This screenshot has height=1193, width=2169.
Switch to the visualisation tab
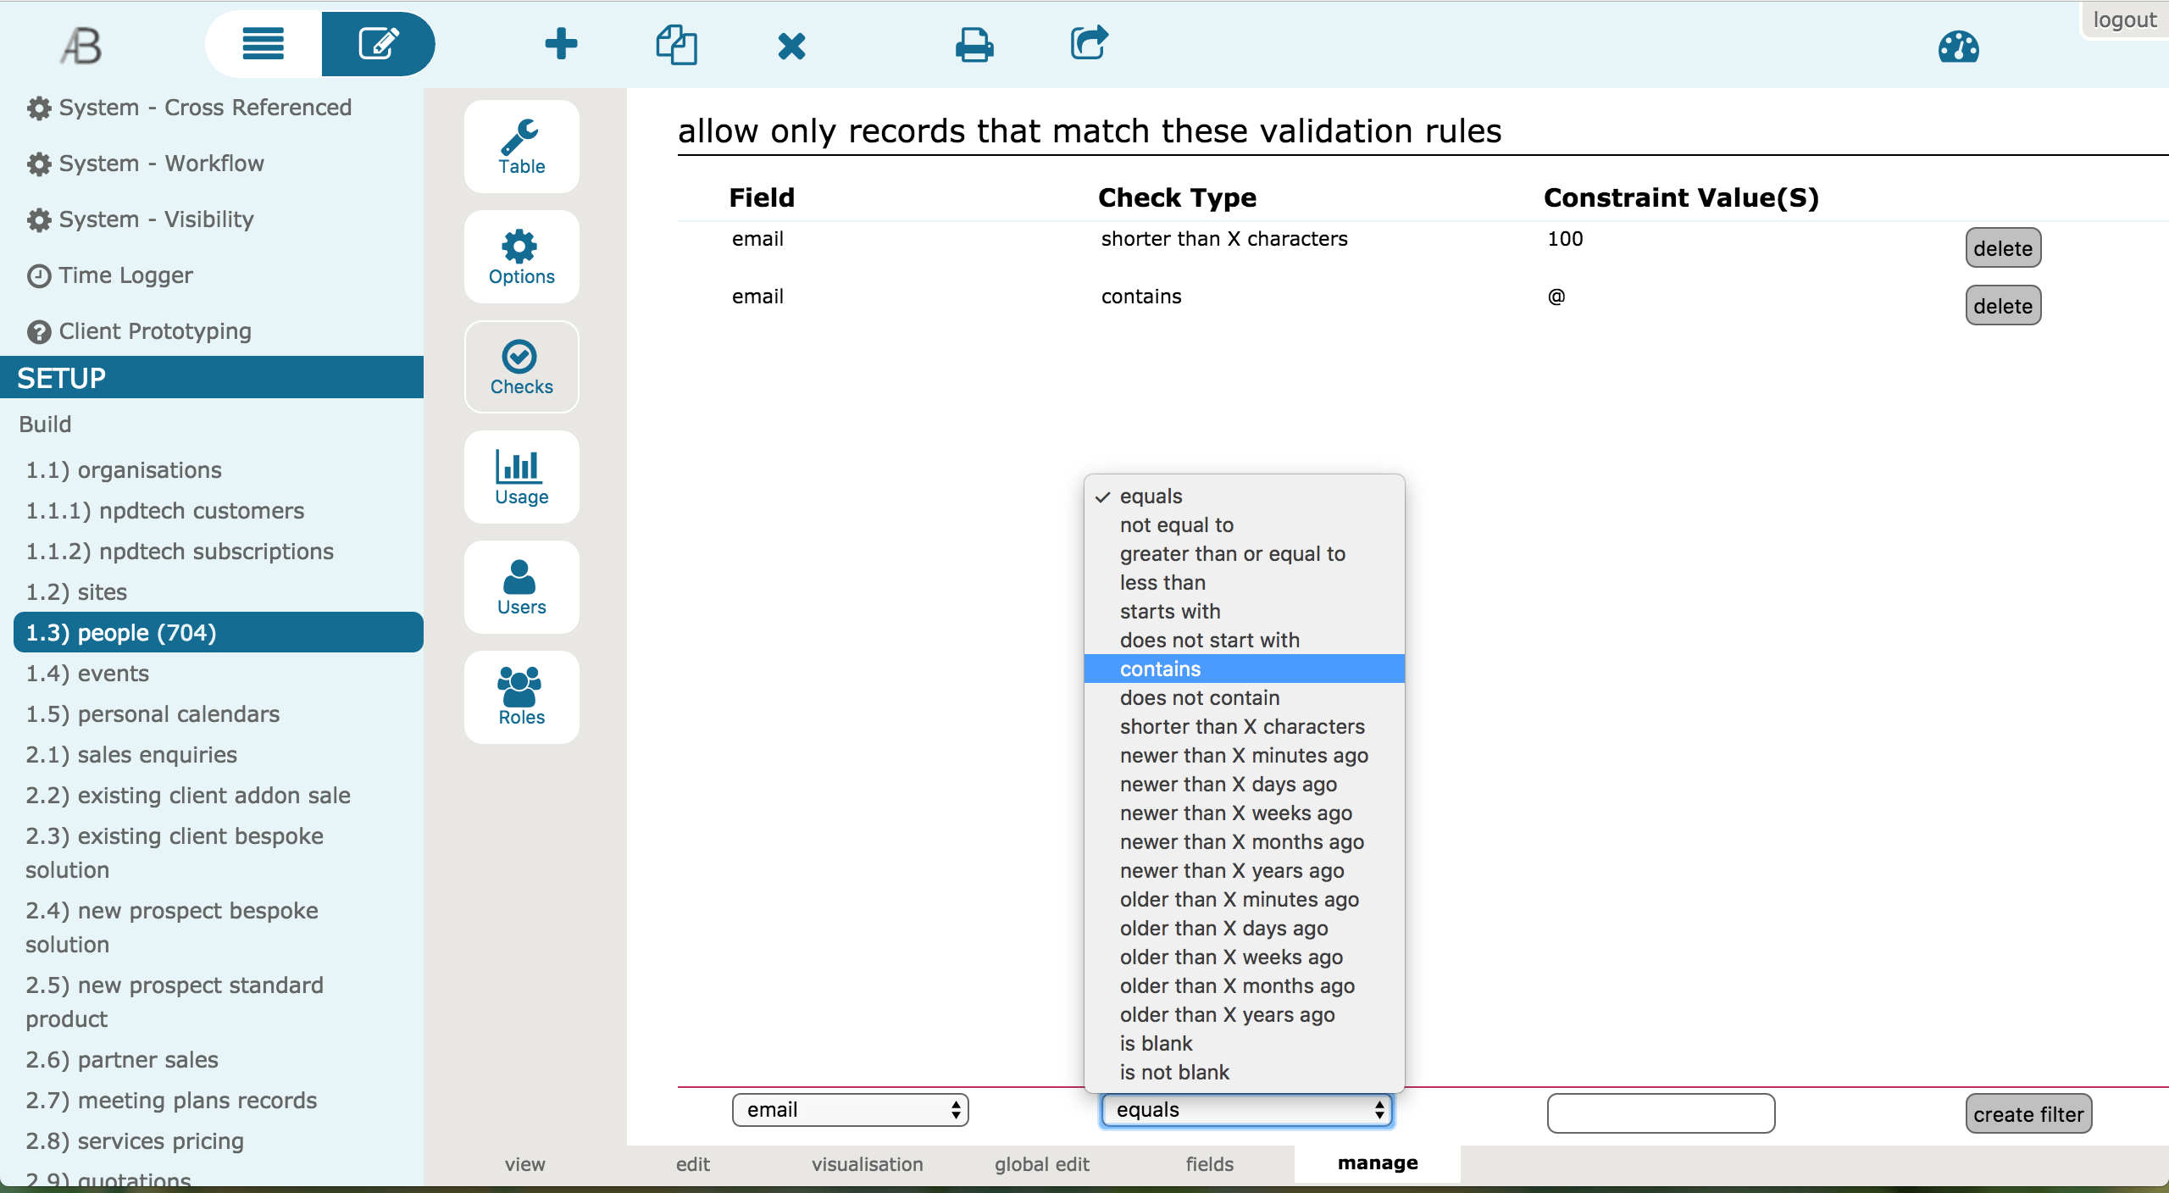867,1164
